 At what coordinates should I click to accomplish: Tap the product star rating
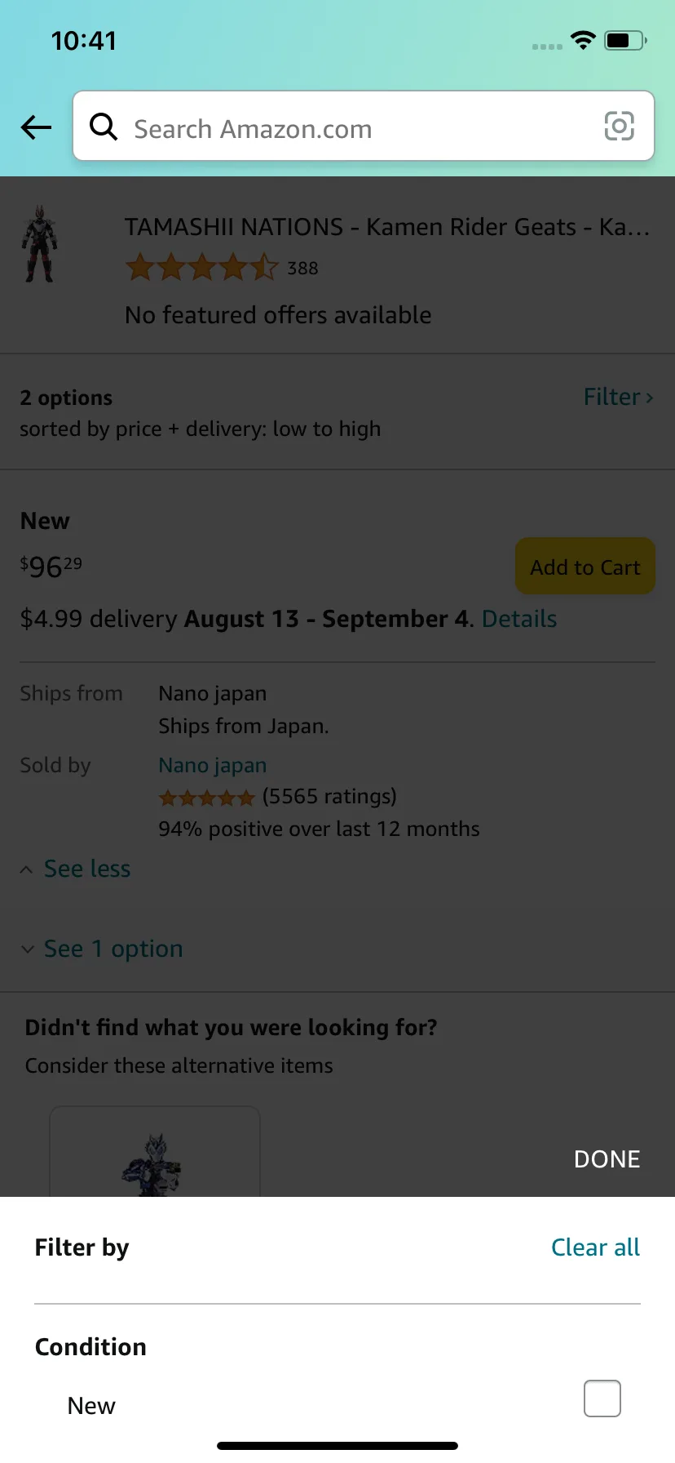(x=202, y=268)
